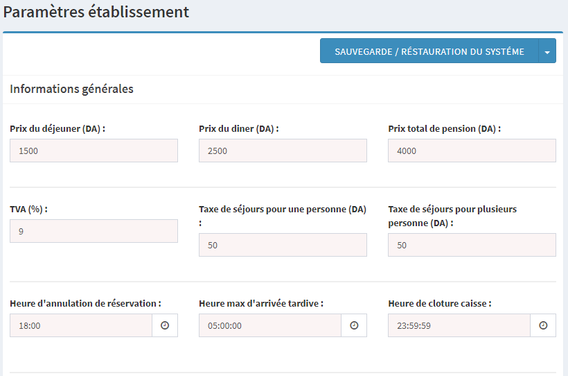Click the 'Paramètres établissement' page title

(96, 12)
